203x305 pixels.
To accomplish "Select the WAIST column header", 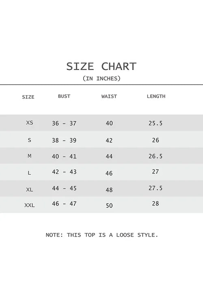I will click(109, 96).
